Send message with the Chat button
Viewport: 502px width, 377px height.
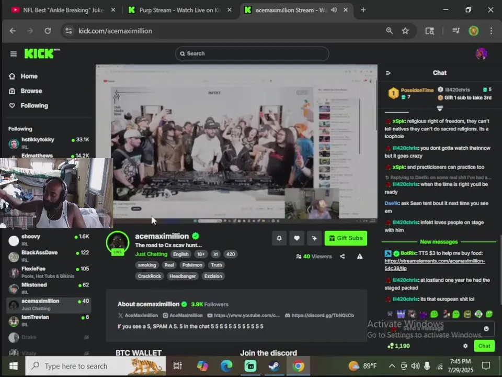click(x=484, y=346)
